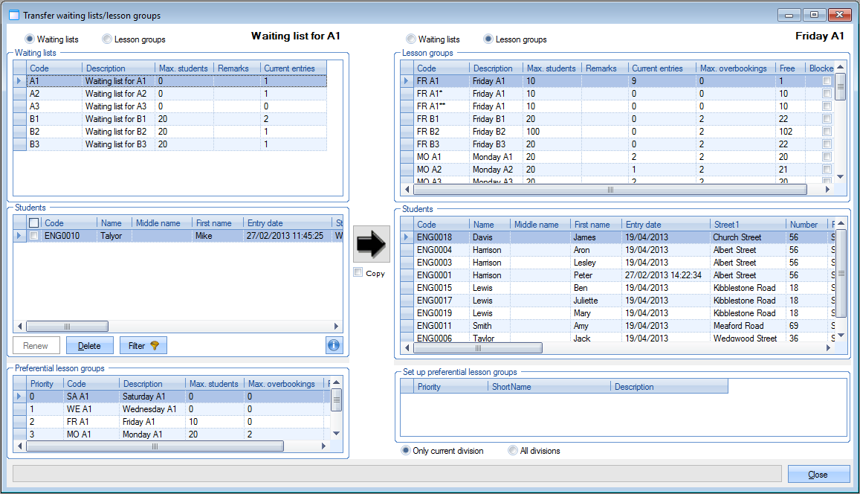Screen dimensions: 860x494
Task: Click the Filter funnel button
Action: click(143, 345)
